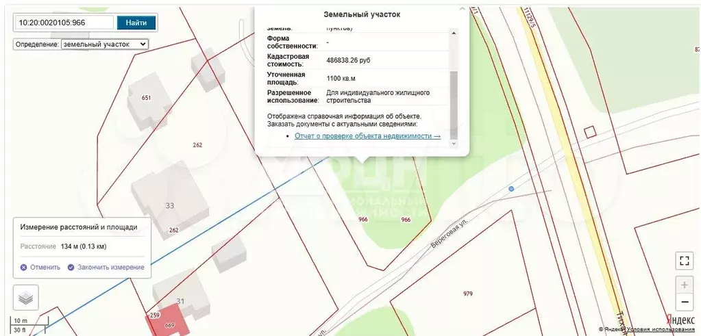Viewport: 701px width, 336px height.
Task: Zoom in with the plus button
Action: pos(684,285)
